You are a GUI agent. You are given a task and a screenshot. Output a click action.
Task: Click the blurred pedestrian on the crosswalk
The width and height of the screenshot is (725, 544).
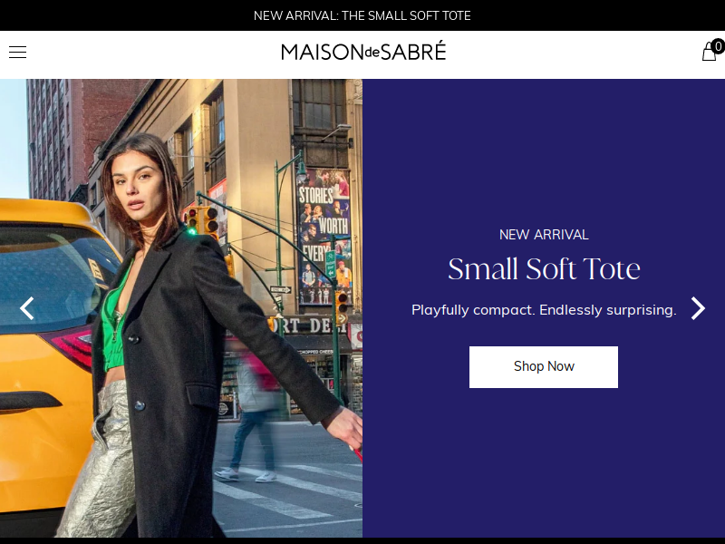(252, 412)
